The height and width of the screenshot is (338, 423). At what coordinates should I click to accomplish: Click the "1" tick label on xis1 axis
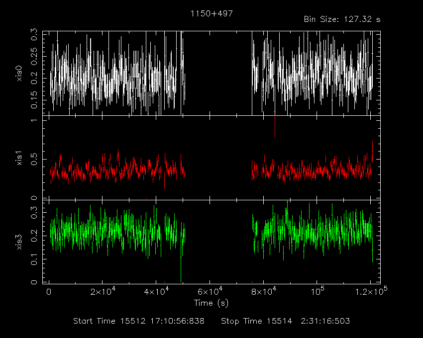(x=34, y=120)
